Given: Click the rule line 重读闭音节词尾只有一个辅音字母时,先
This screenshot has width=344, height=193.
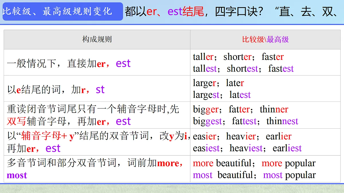Looking at the screenshot, I should (93, 109).
